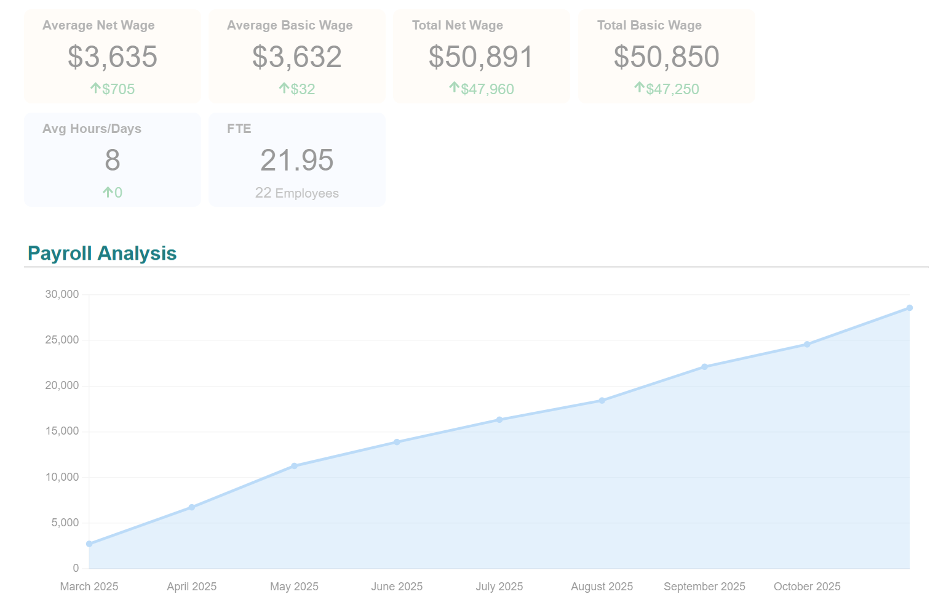Click the September 2025 x-axis label
The image size is (946, 610).
704,587
